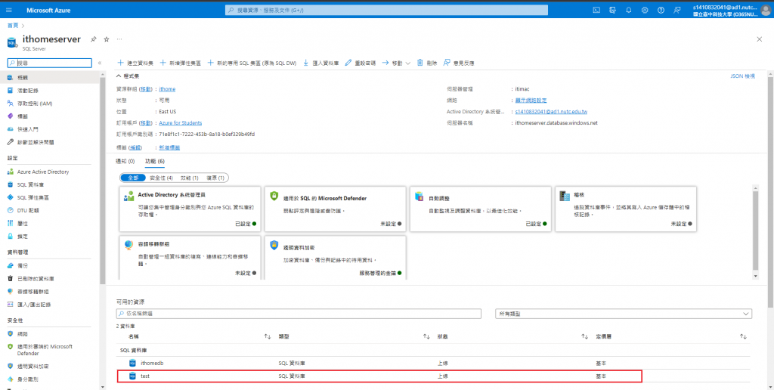Sort resources by pricing tier arrows
The height and width of the screenshot is (390, 774).
743,336
